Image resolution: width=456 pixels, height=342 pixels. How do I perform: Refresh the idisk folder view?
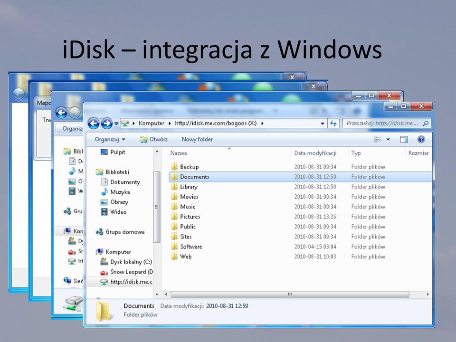coord(333,123)
